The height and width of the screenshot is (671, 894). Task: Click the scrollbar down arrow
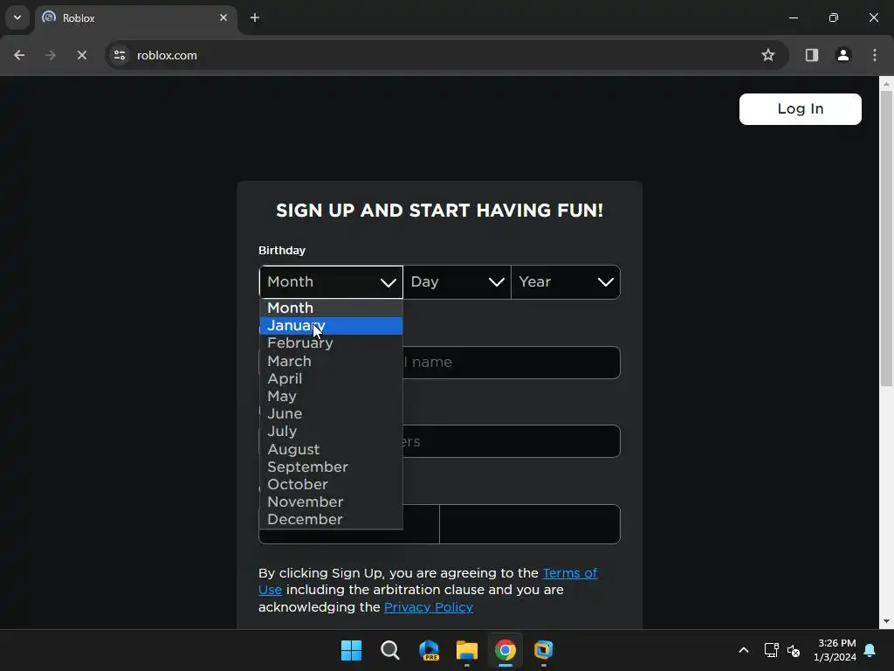pos(886,621)
